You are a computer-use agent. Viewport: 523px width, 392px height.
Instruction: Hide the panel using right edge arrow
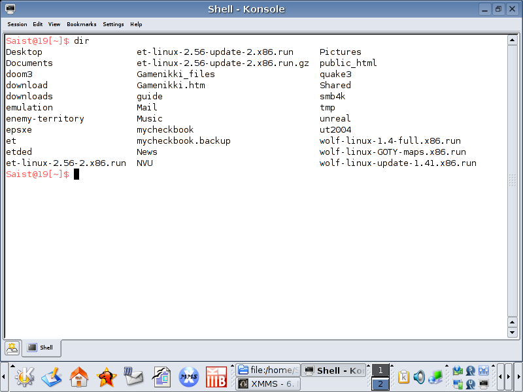click(518, 377)
